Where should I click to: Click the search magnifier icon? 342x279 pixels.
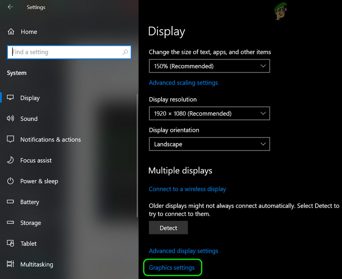pyautogui.click(x=125, y=52)
